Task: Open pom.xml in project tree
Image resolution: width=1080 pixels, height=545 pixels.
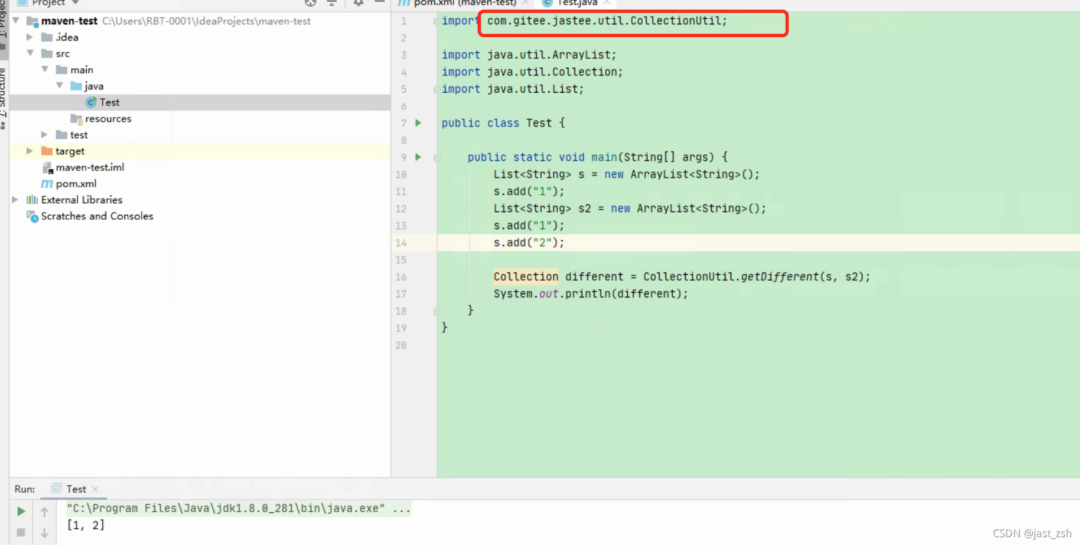Action: (x=76, y=184)
